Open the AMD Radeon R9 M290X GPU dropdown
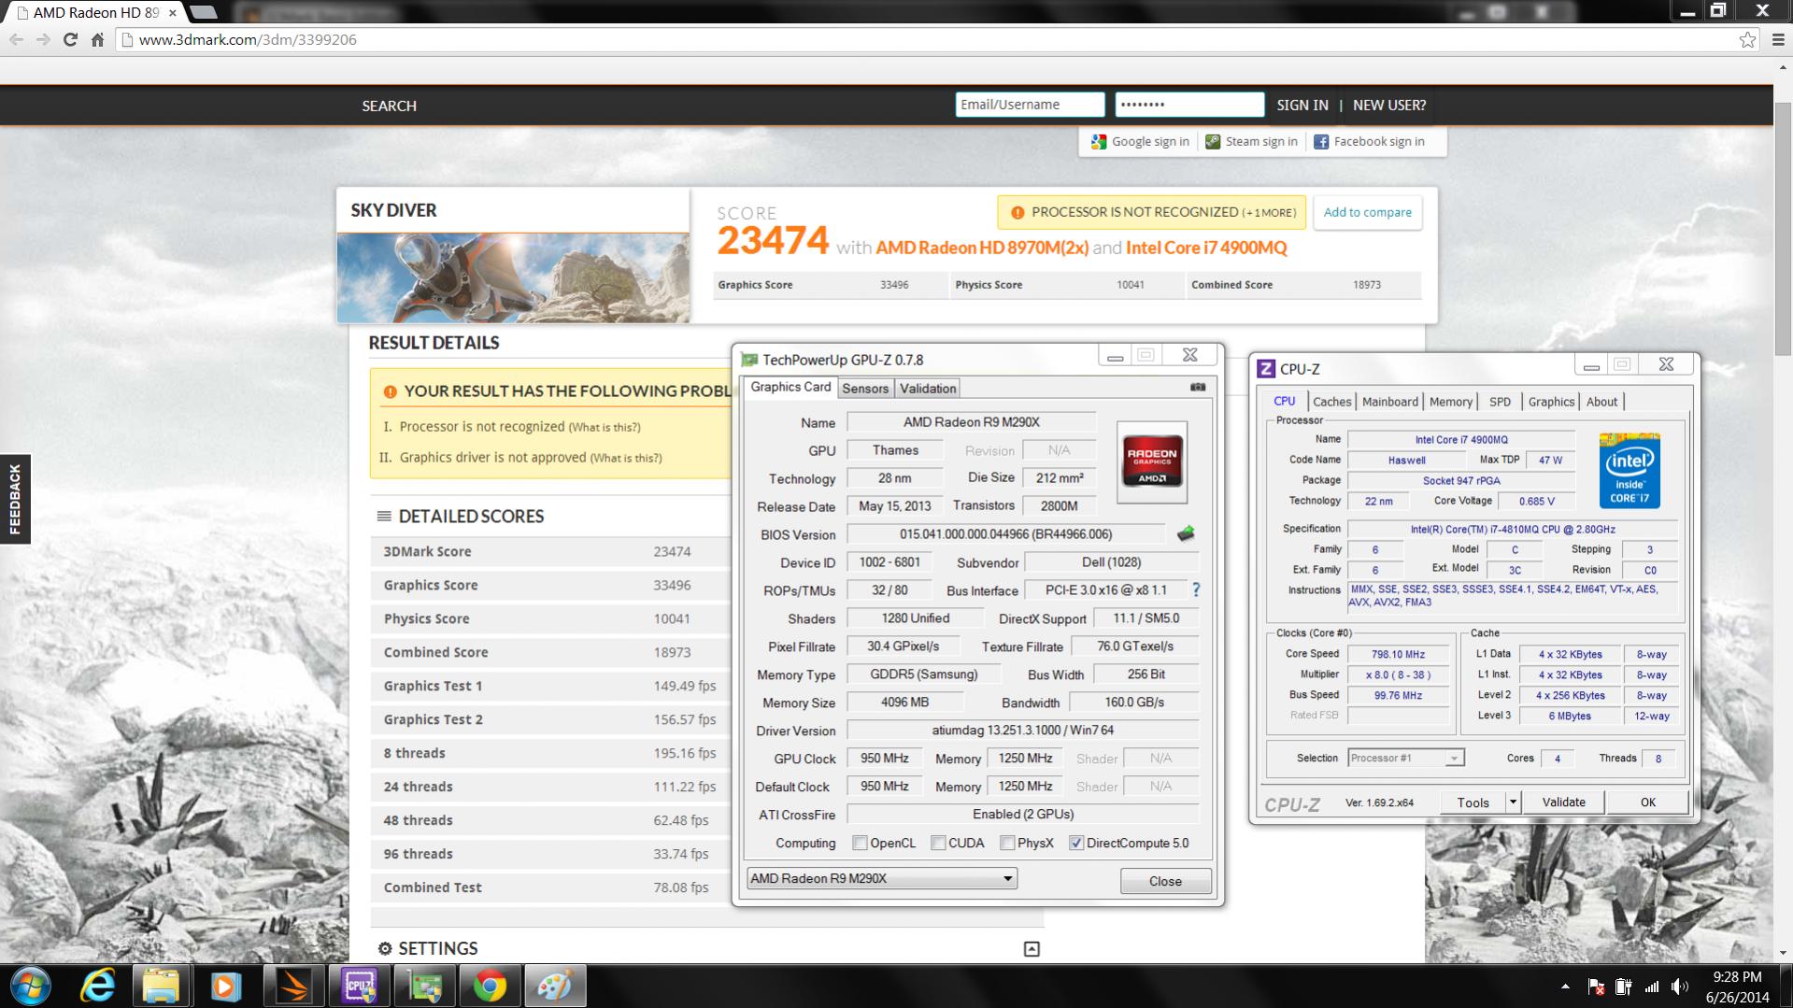Viewport: 1793px width, 1008px height. pyautogui.click(x=882, y=878)
